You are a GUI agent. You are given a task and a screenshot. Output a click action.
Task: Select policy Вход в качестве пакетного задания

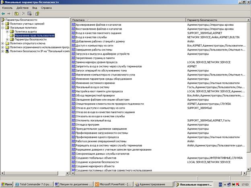click(99, 33)
